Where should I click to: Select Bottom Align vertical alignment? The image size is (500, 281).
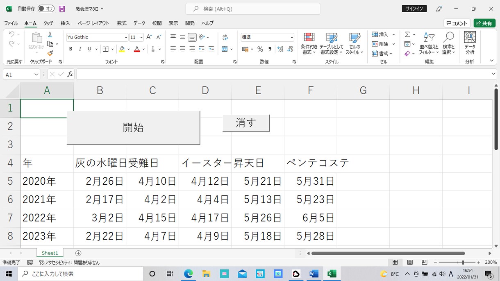point(192,37)
